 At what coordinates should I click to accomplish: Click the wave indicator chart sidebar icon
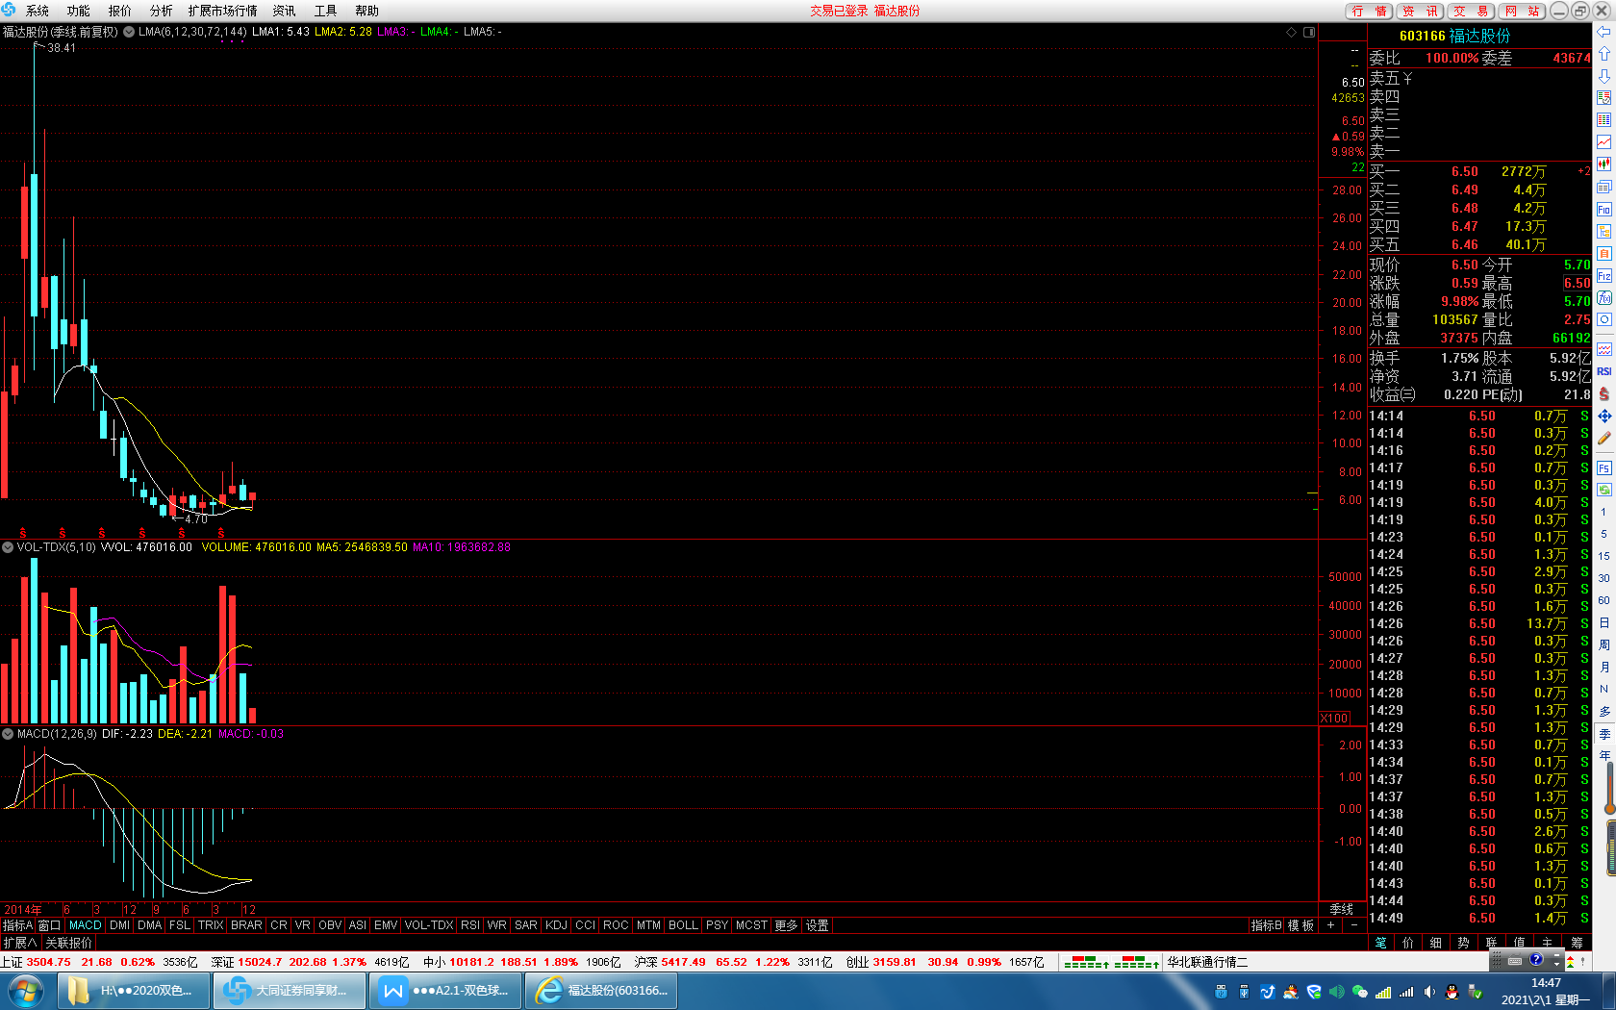coord(1603,348)
